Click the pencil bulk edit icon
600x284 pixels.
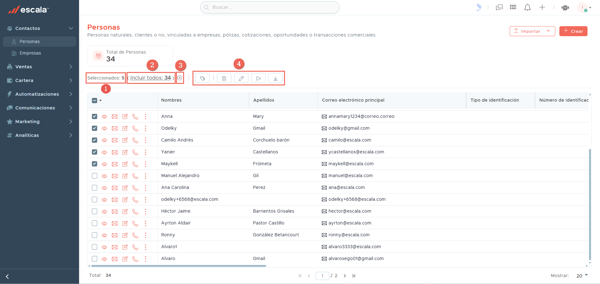pyautogui.click(x=241, y=78)
